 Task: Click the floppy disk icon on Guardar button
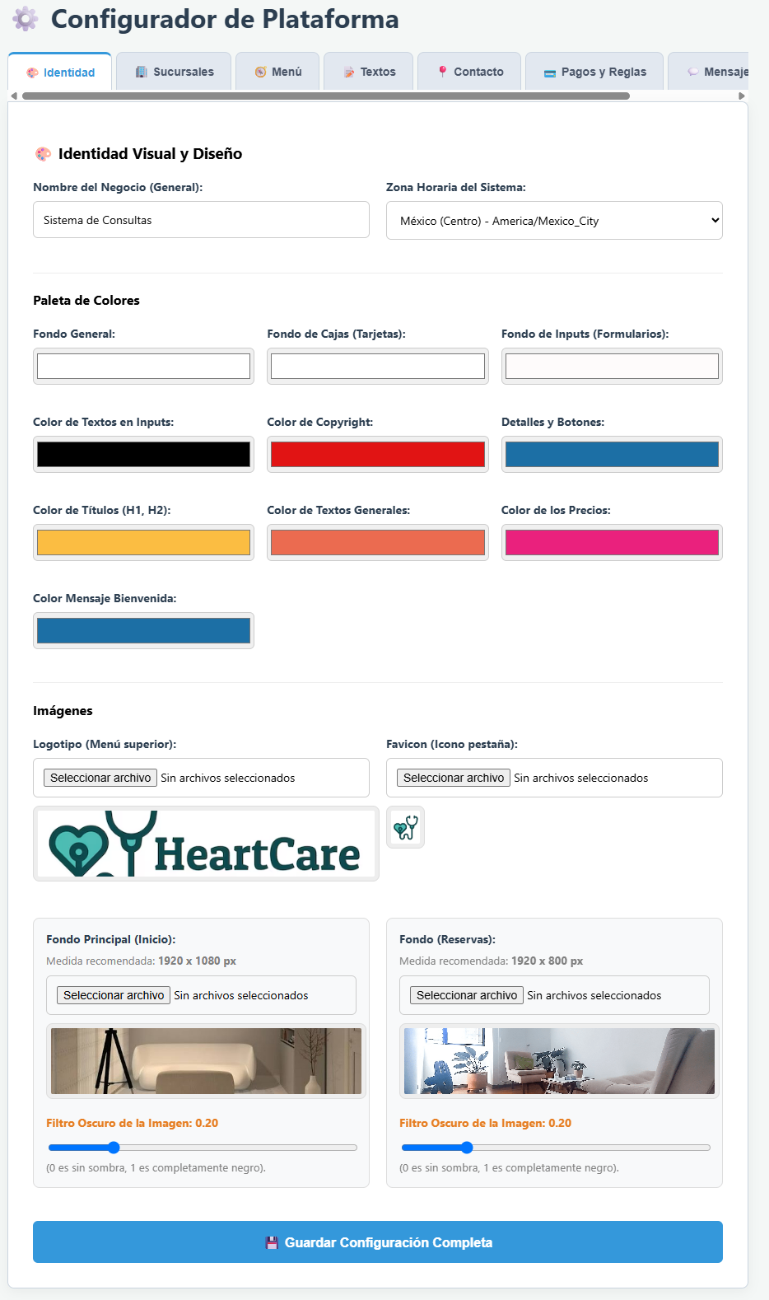[x=272, y=1242]
